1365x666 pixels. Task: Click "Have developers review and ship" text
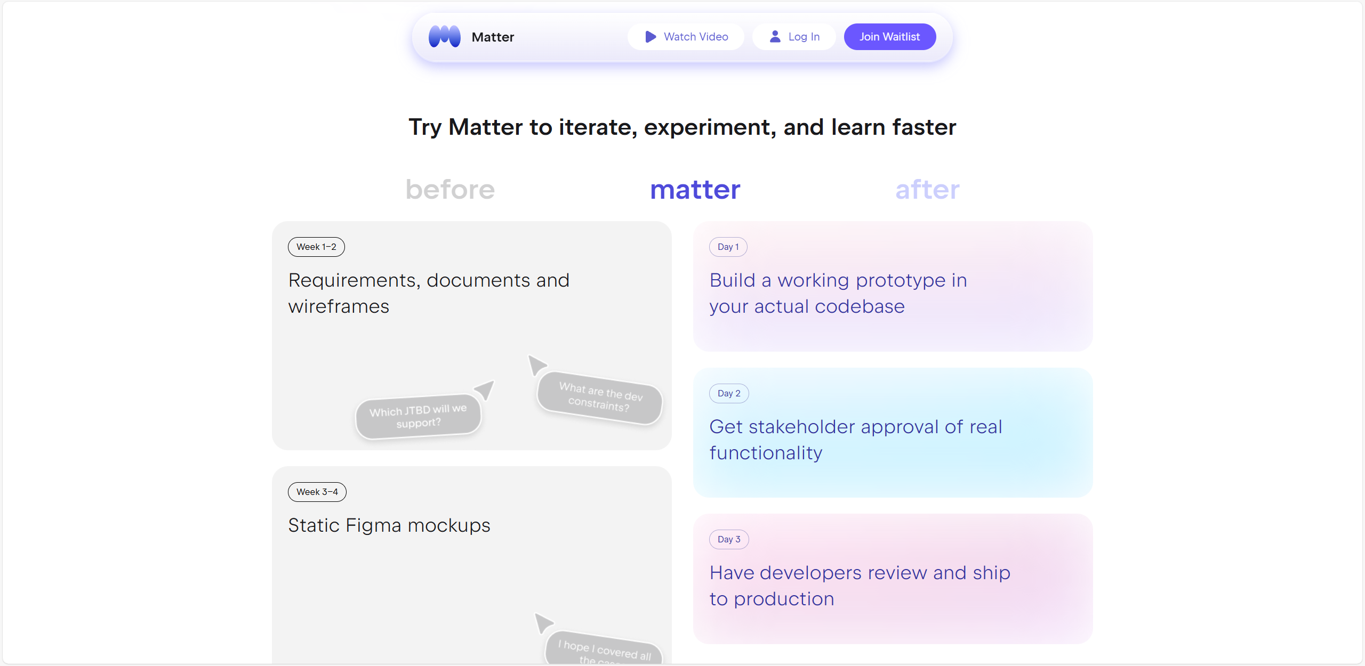[860, 586]
